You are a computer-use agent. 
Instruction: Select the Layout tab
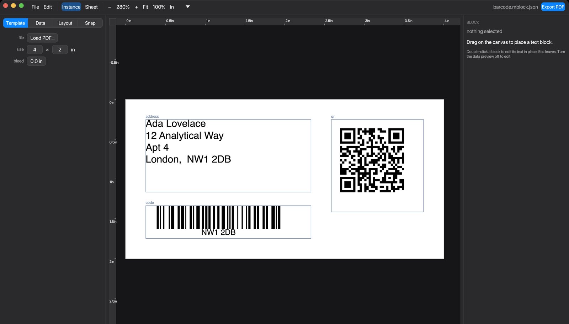coord(65,23)
